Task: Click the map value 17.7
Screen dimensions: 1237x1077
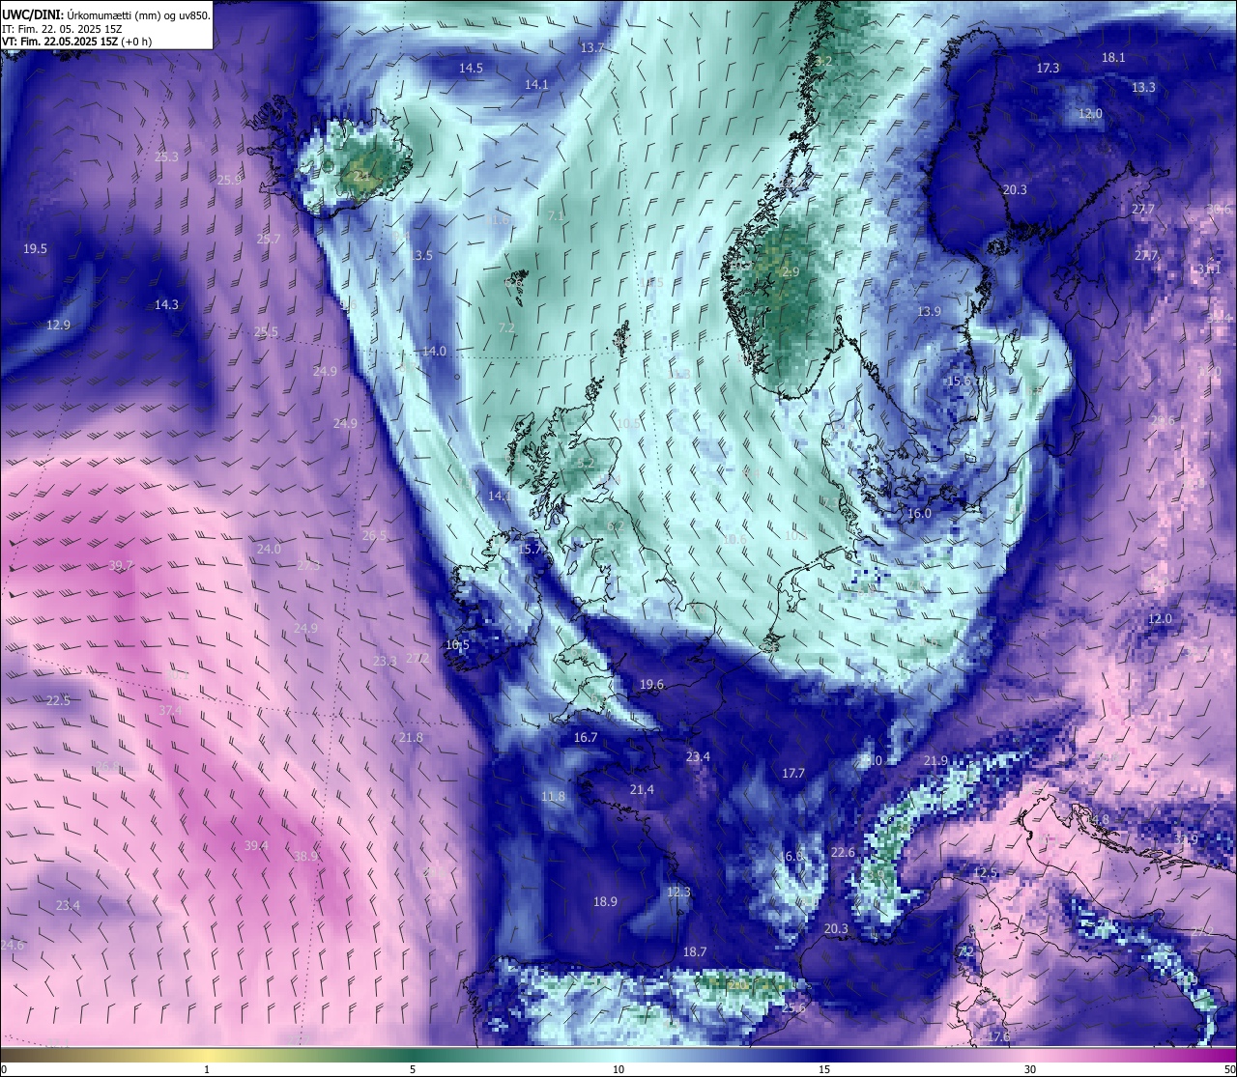Action: (793, 774)
